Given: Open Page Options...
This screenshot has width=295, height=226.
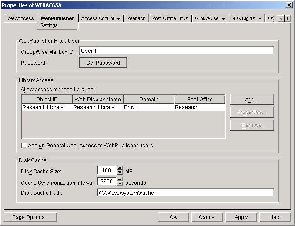Looking at the screenshot, I should pos(30,217).
